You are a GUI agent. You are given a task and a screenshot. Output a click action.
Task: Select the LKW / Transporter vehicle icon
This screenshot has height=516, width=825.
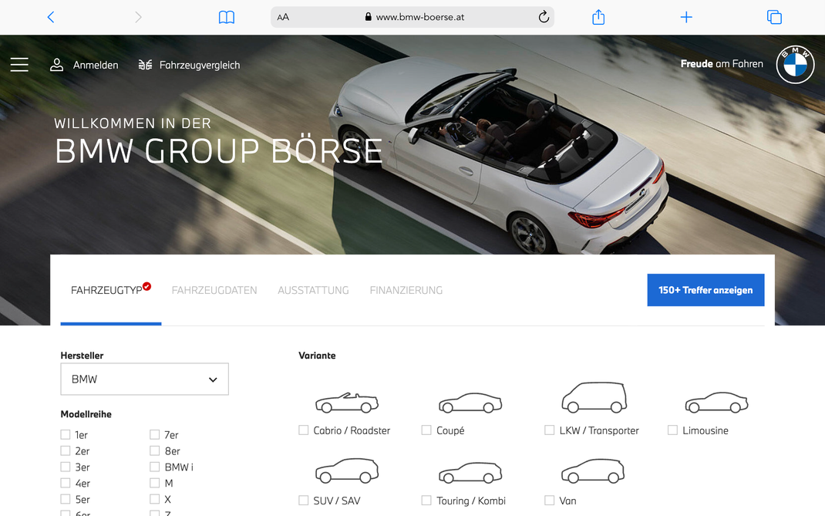point(593,398)
